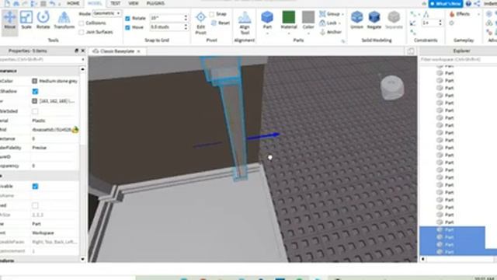Open the Lock dropdown arrow
497x280 pixels.
pos(339,23)
